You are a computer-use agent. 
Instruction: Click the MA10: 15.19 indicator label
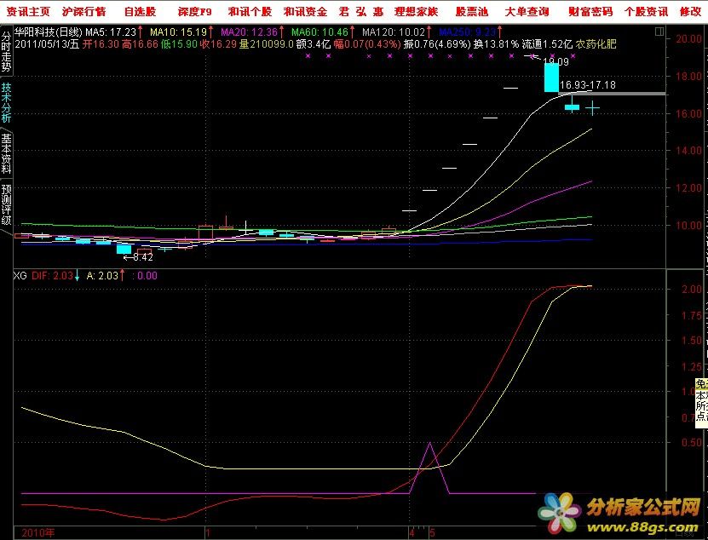point(178,32)
